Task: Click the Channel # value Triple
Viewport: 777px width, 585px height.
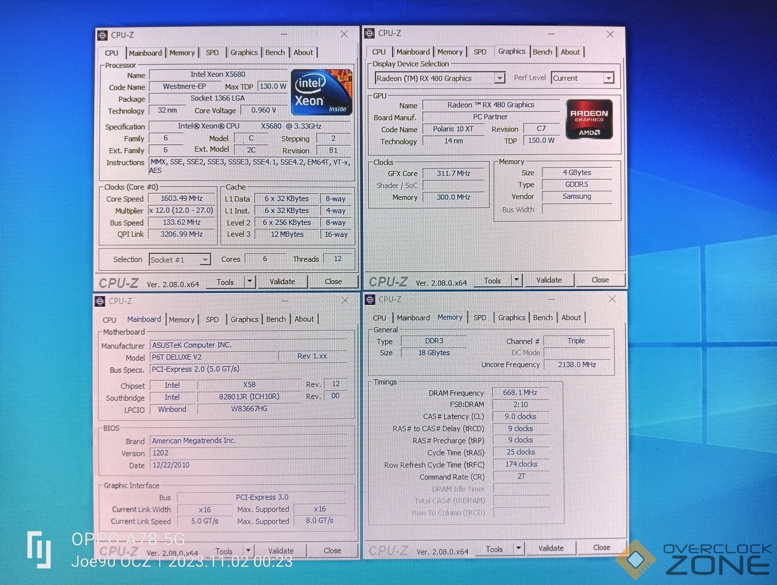Action: click(x=576, y=341)
